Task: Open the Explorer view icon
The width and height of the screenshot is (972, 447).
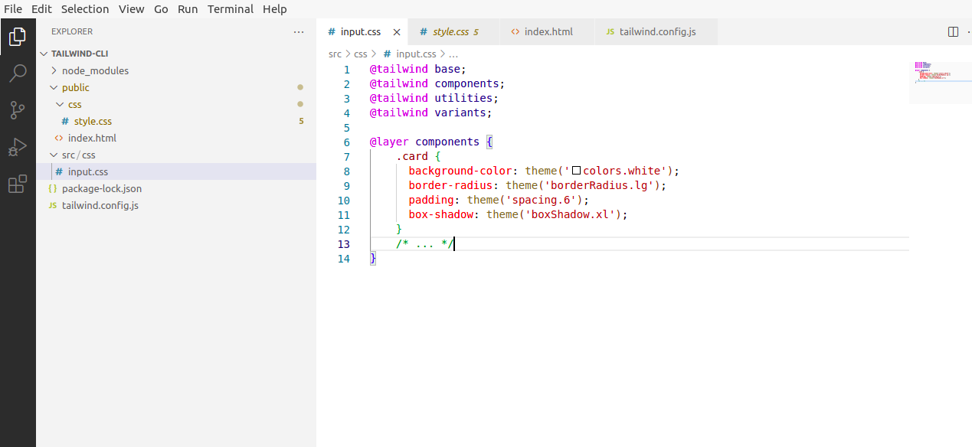Action: [17, 36]
